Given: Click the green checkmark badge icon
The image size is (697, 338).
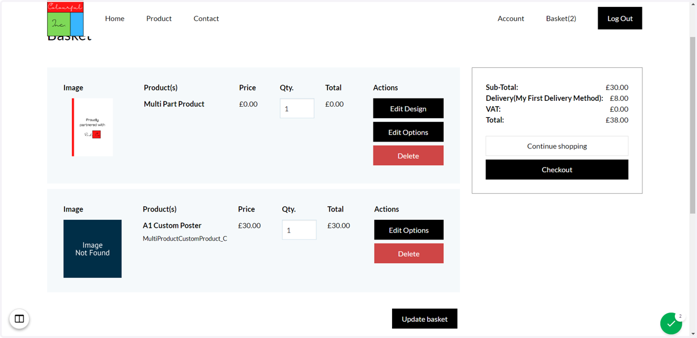Looking at the screenshot, I should click(671, 324).
